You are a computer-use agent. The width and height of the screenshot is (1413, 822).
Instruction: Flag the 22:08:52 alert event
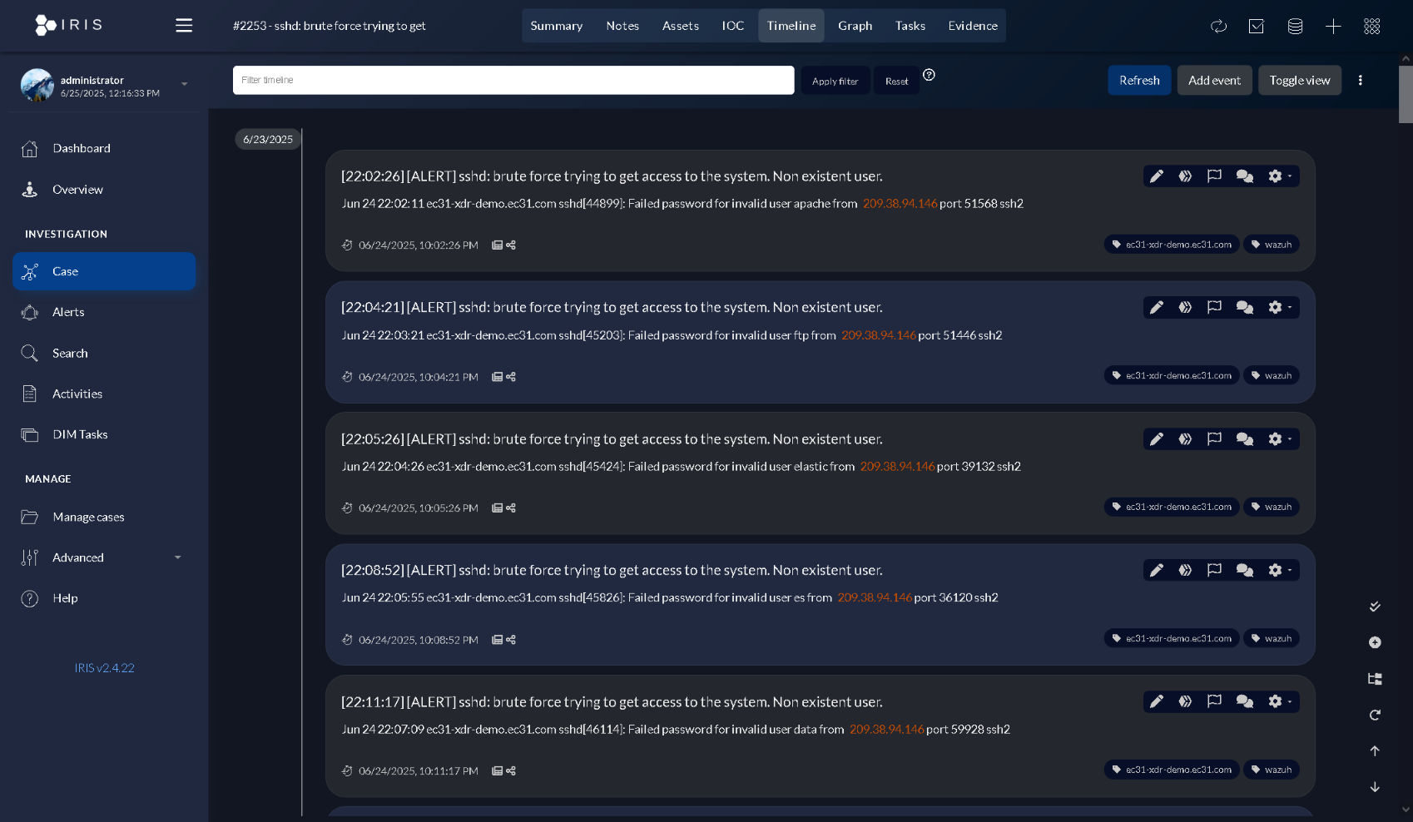[1214, 571]
